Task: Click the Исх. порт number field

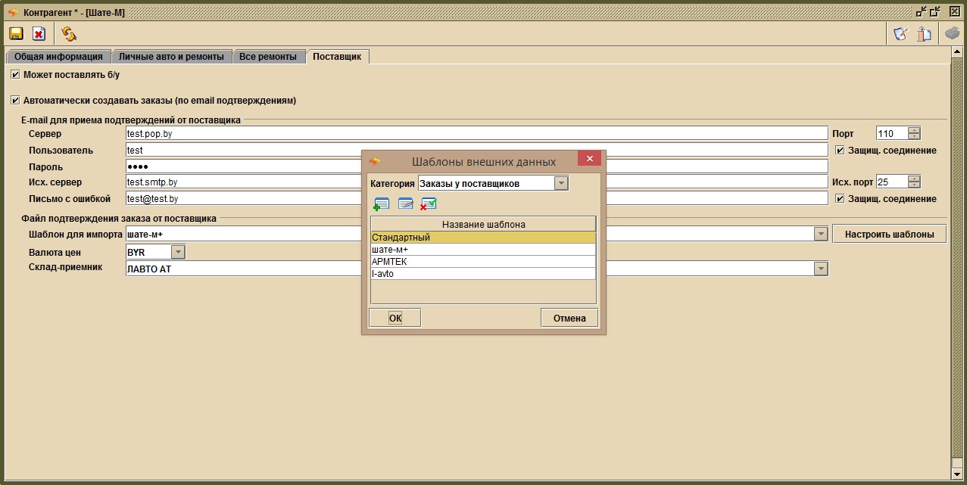Action: (892, 182)
